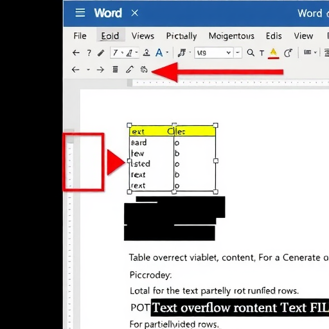Close the Word tab with X
Viewport: 329px width, 329px height.
coord(135,13)
